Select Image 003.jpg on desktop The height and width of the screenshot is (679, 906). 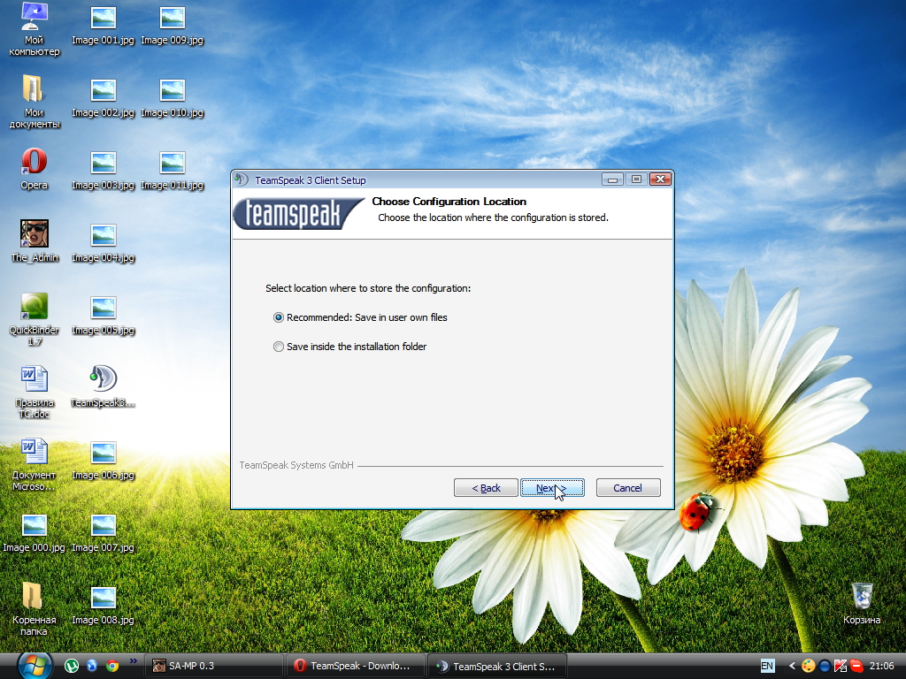coord(103,170)
